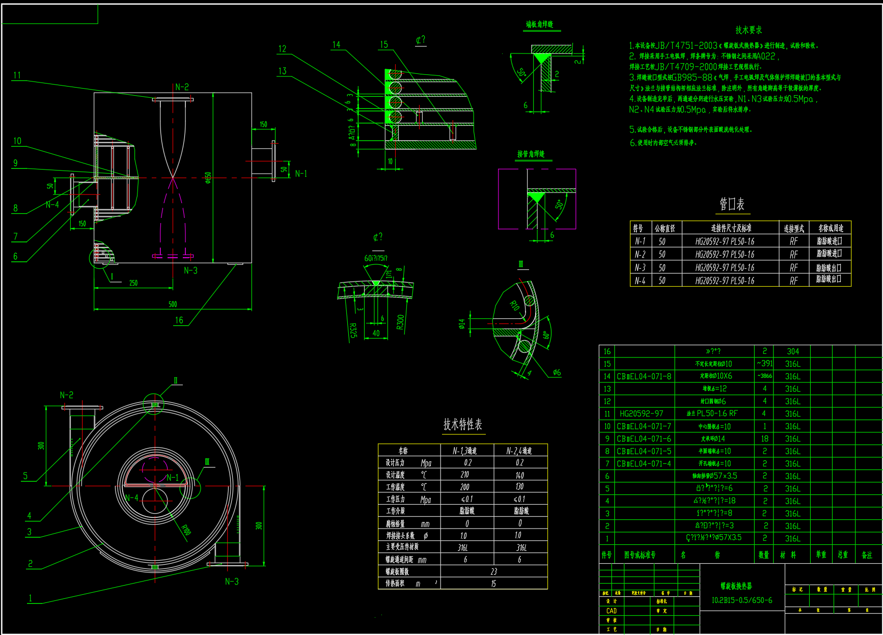The width and height of the screenshot is (883, 635).
Task: Click the HG20592-97 drawing number in the parts list
Action: [641, 413]
